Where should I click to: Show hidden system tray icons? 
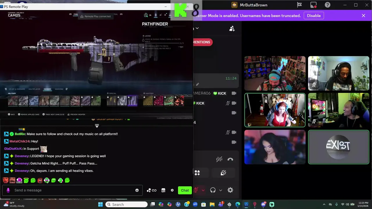tap(324, 204)
